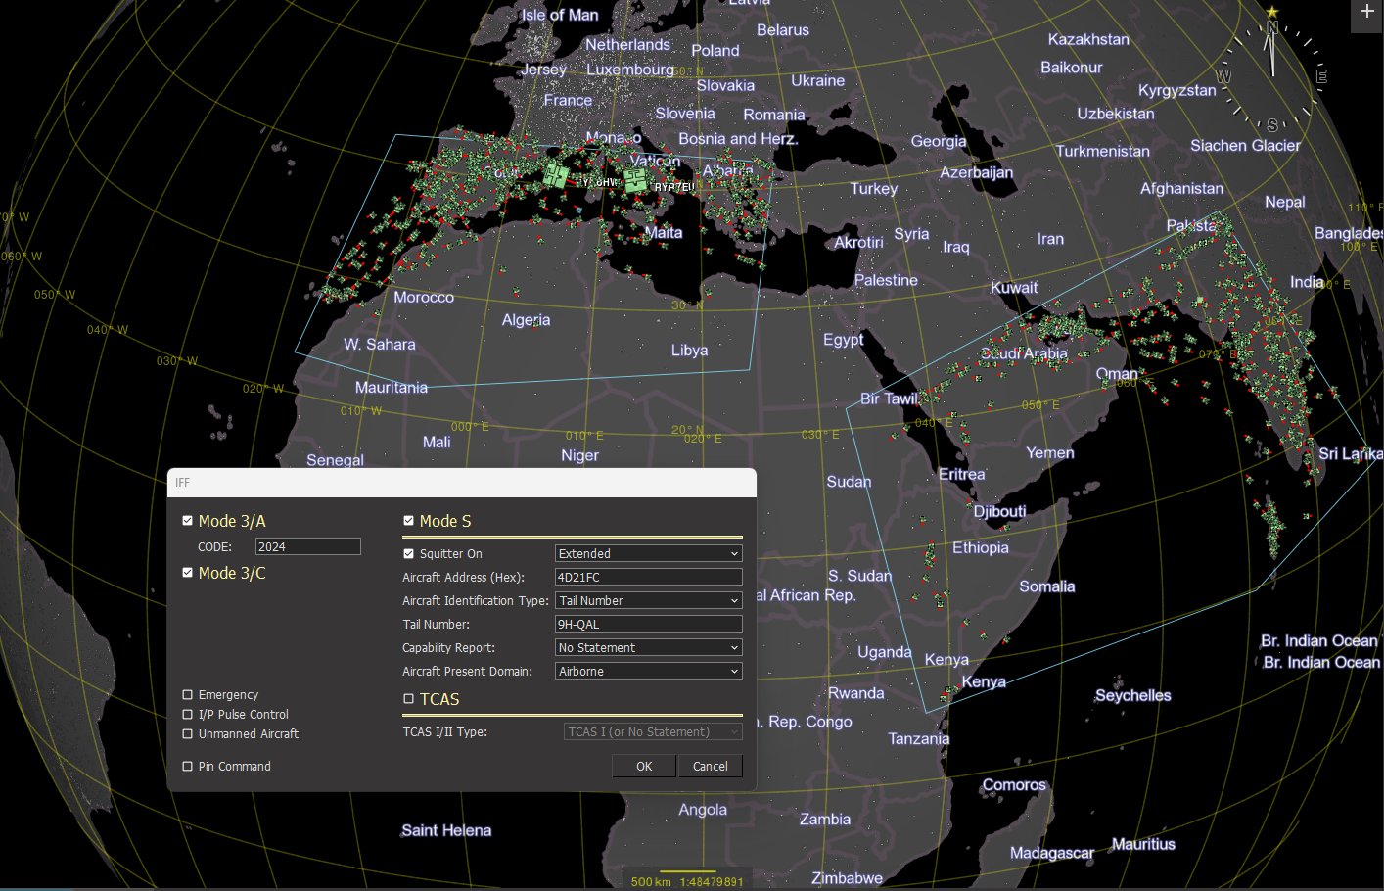Viewport: 1384px width, 891px height.
Task: Turn off Squitter On checkbox
Action: pos(409,554)
